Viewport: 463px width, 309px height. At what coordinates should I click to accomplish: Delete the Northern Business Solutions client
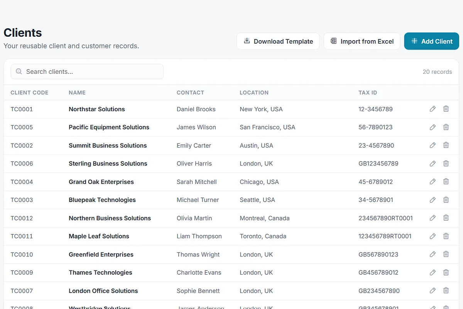click(446, 218)
